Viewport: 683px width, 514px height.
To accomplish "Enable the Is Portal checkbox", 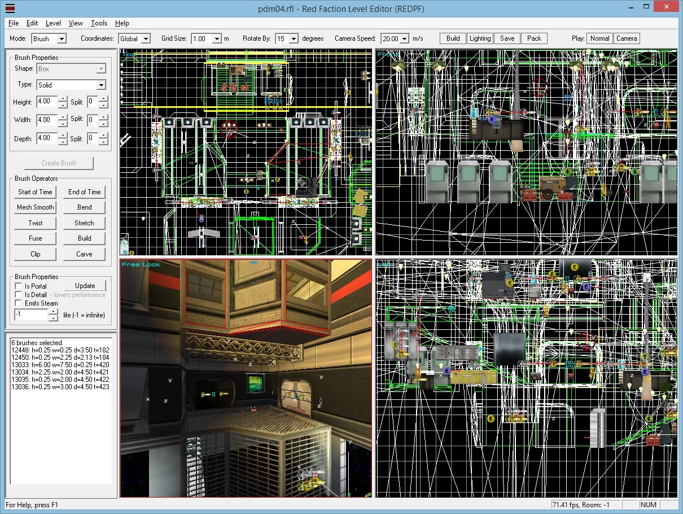I will click(x=18, y=286).
